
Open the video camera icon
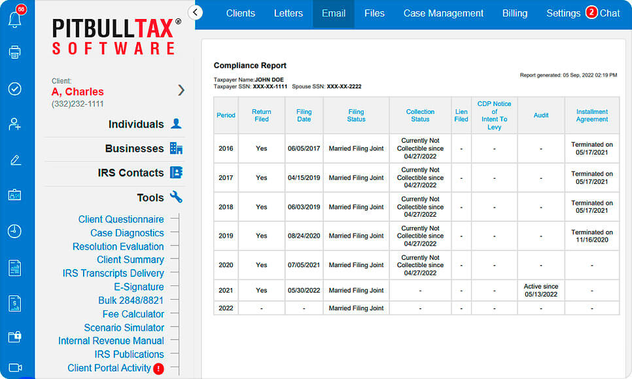point(15,367)
